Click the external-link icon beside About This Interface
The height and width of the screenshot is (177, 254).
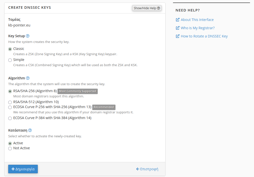(177, 20)
